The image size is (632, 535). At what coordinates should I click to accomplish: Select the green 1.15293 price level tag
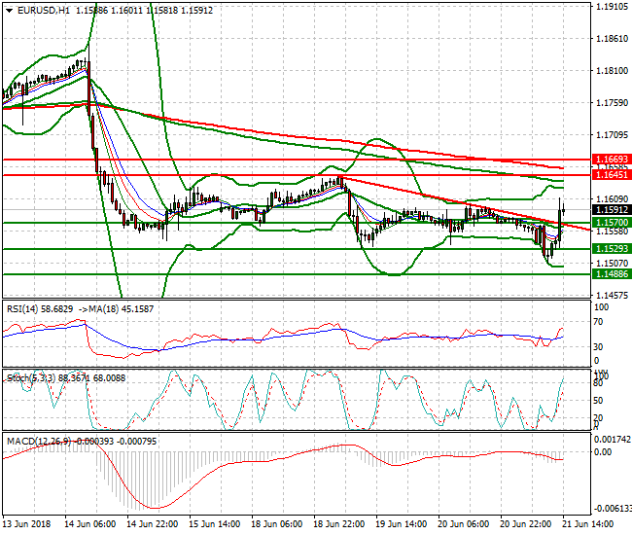(x=612, y=249)
